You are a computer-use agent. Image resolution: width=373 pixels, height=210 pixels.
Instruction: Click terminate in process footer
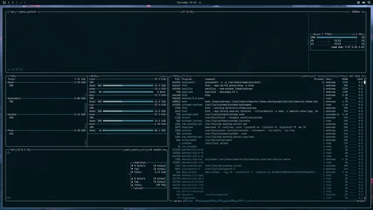(204, 201)
